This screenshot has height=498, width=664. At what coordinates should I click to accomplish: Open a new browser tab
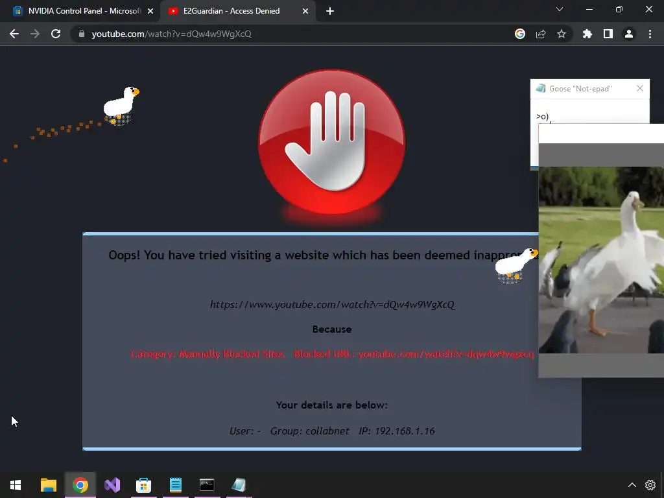[330, 12]
